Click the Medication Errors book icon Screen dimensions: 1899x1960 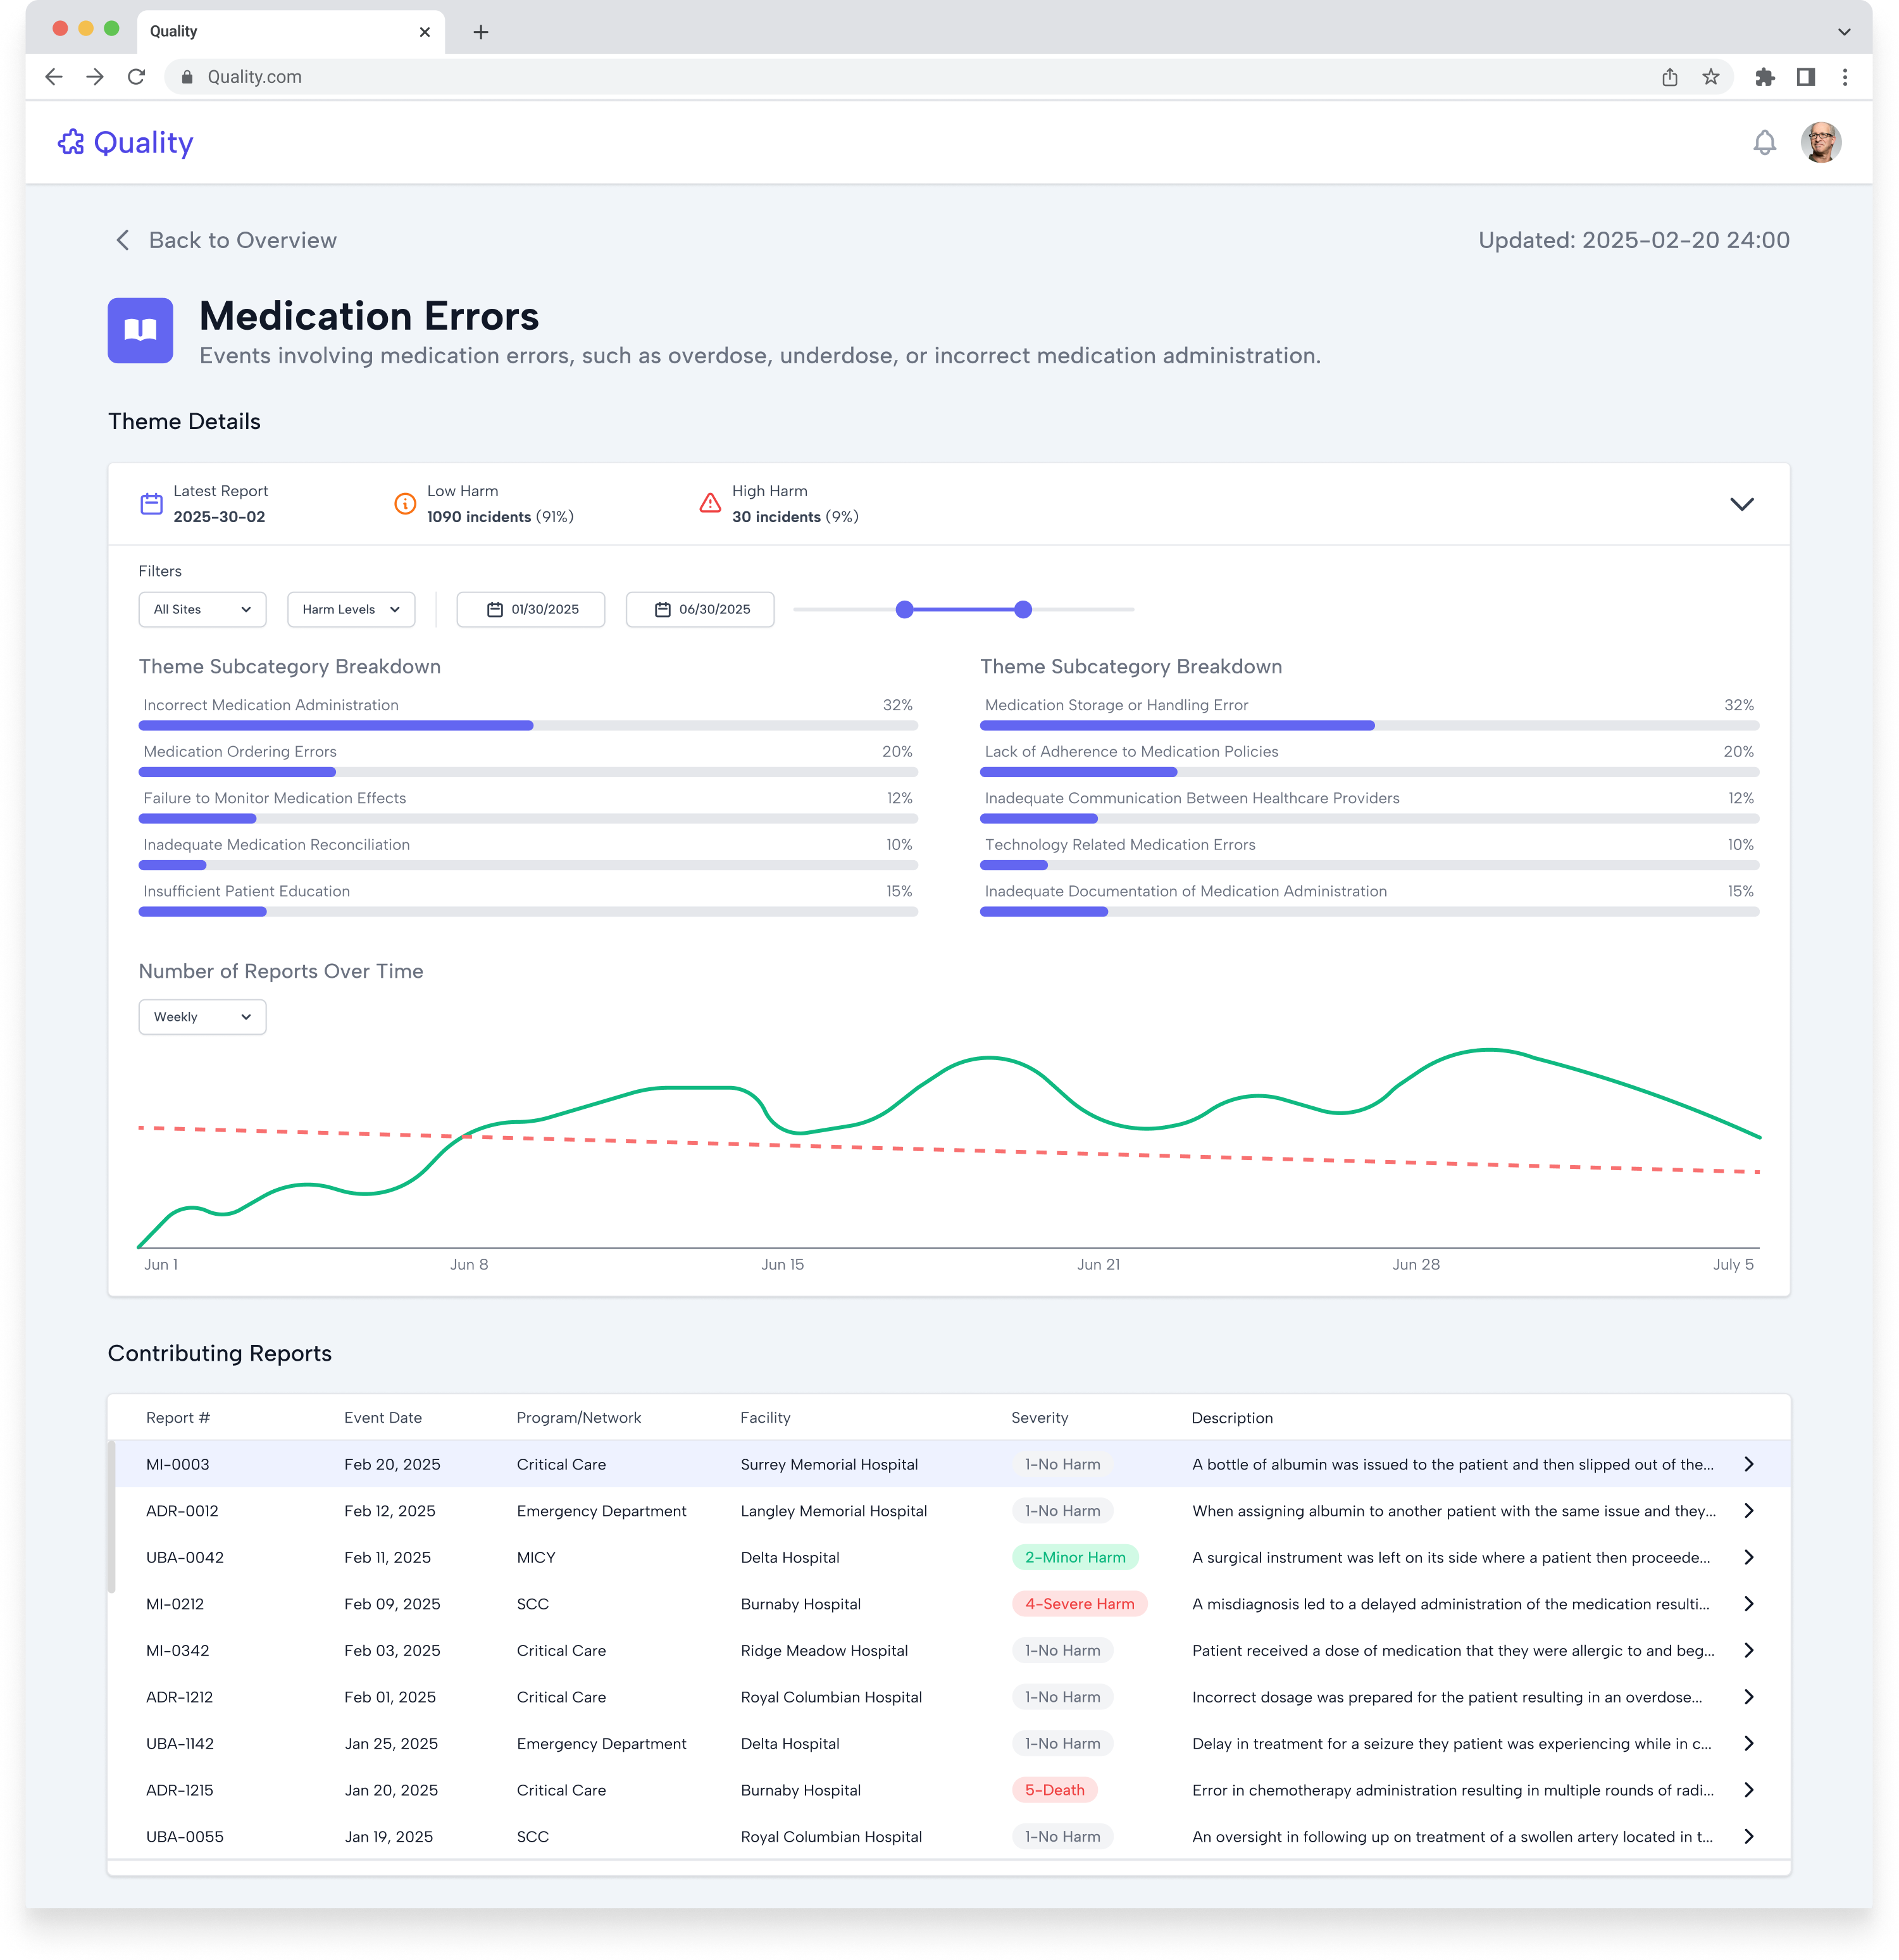click(x=140, y=331)
